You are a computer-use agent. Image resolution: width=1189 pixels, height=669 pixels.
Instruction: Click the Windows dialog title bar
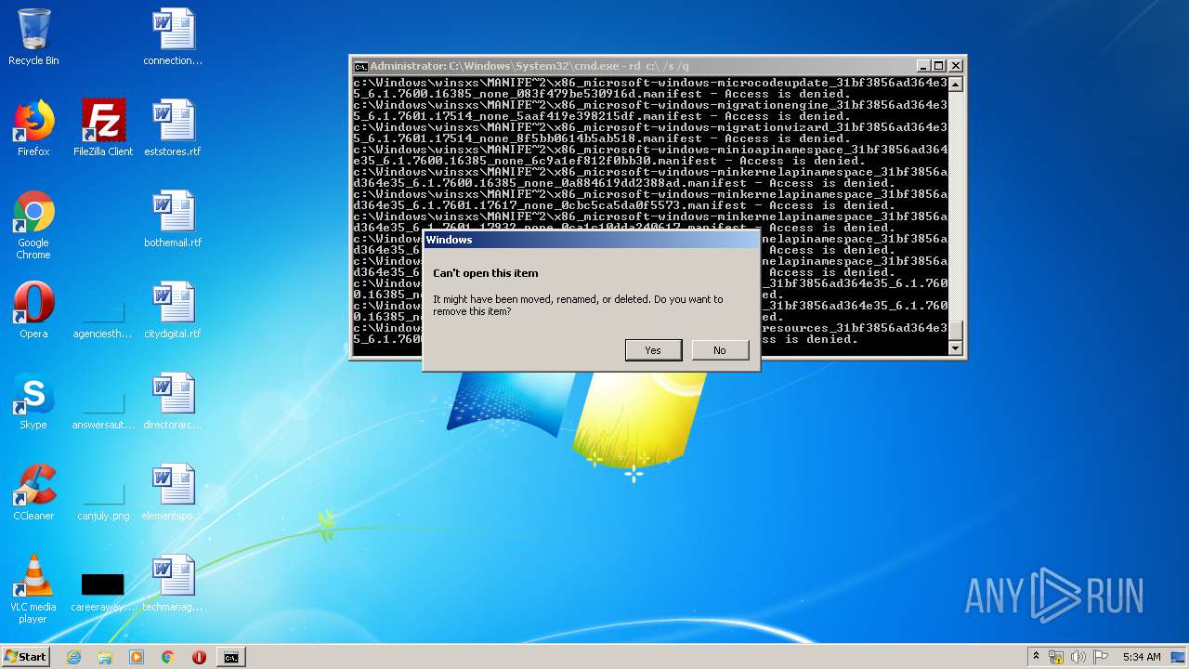click(592, 240)
